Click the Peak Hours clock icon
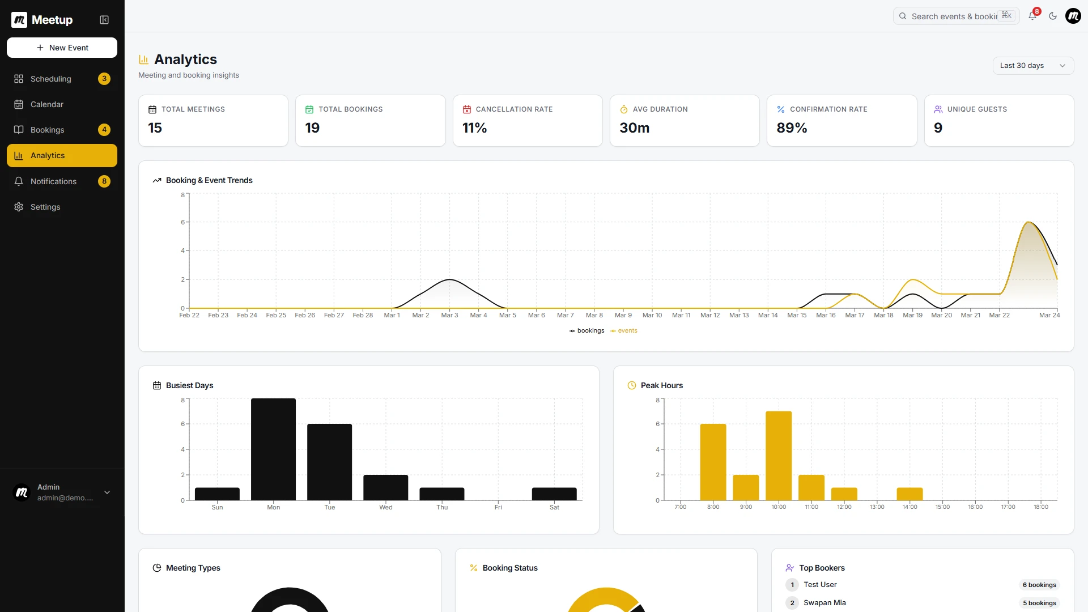The width and height of the screenshot is (1088, 612). (x=632, y=385)
